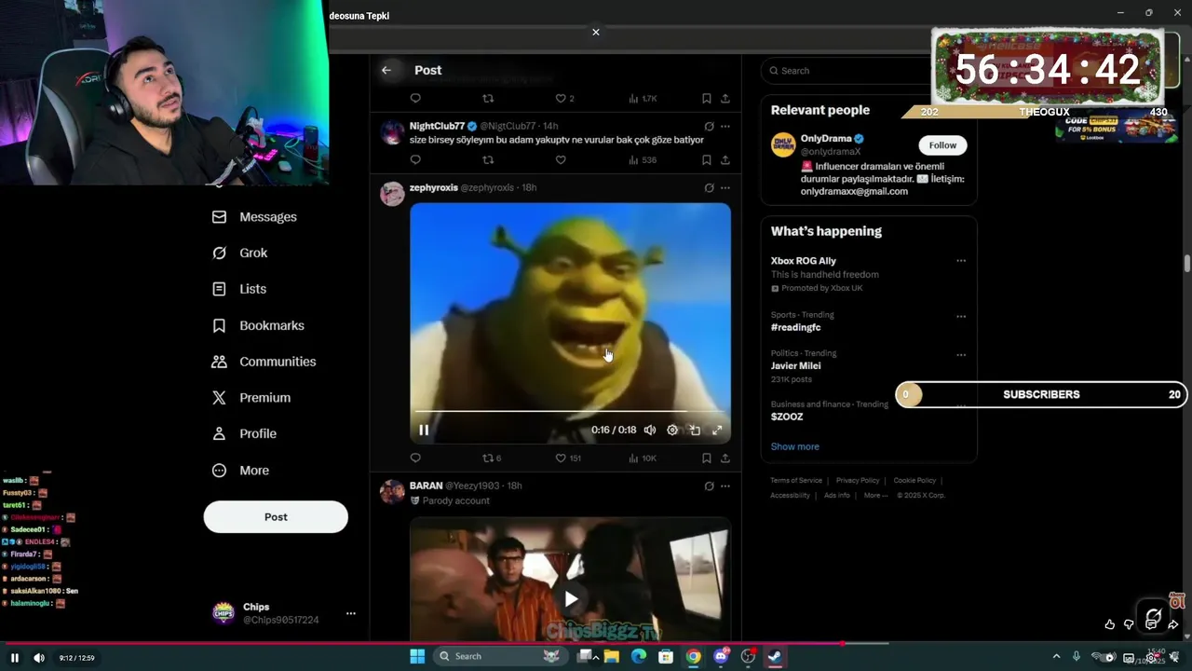Open more options for Xbox ROG Ally trend
Image resolution: width=1192 pixels, height=671 pixels.
[961, 261]
